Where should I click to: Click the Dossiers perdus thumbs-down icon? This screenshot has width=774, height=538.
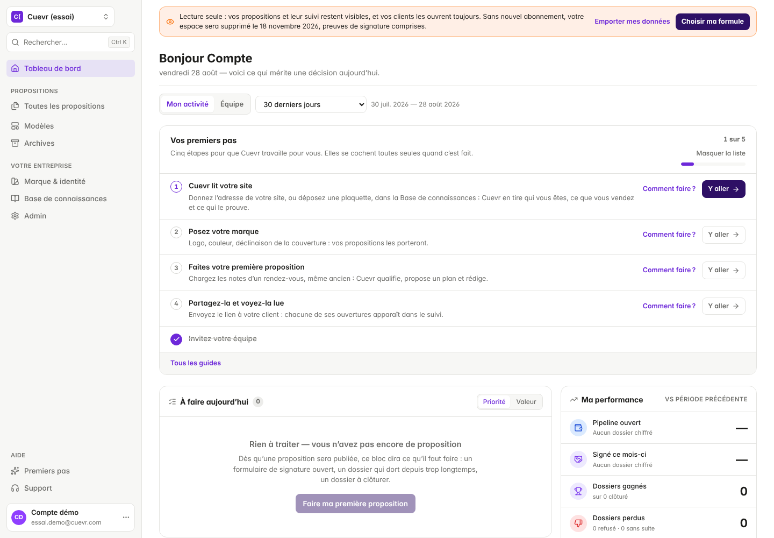pyautogui.click(x=578, y=523)
